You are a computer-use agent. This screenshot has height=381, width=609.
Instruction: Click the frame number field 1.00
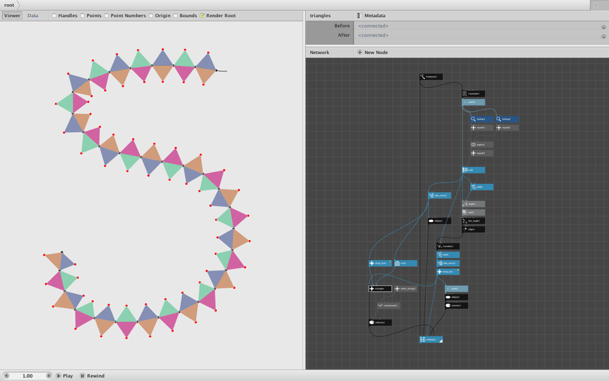pos(27,376)
